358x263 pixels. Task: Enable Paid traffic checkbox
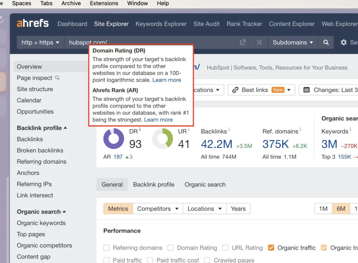pyautogui.click(x=106, y=260)
